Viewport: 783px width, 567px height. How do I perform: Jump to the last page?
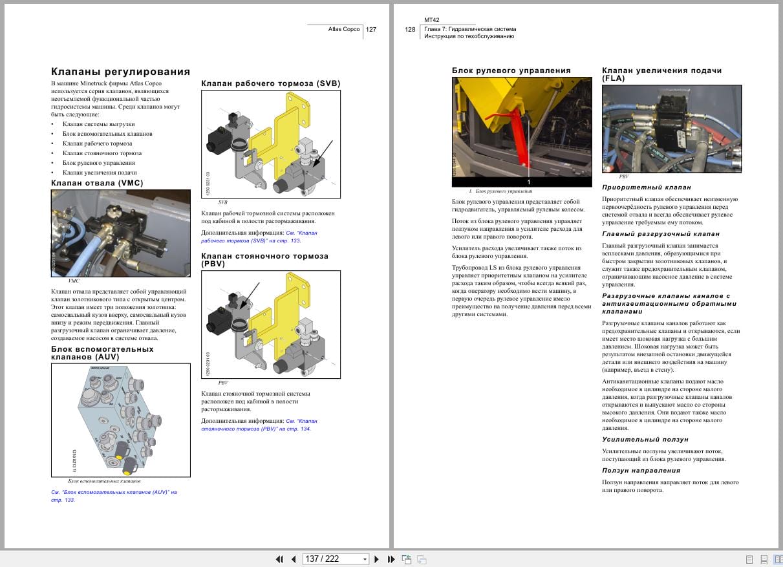click(391, 559)
